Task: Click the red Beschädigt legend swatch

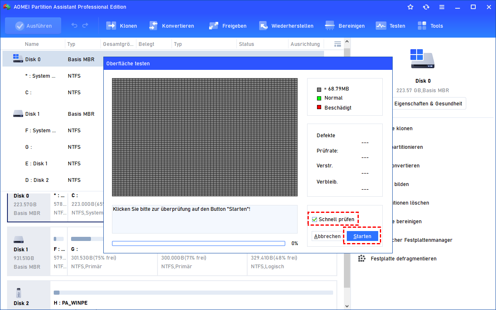Action: click(319, 107)
